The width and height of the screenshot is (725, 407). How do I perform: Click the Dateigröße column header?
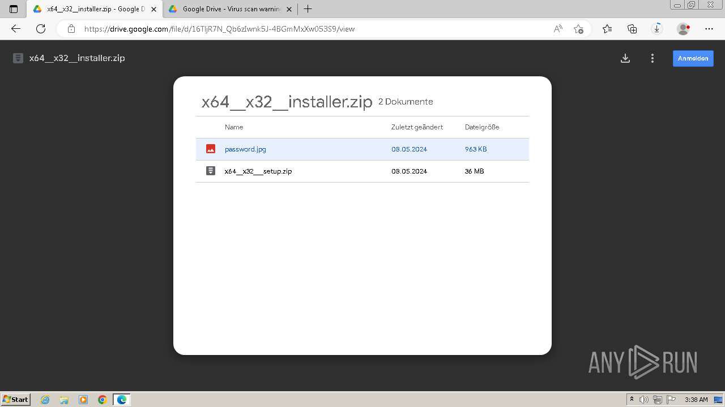coord(482,127)
